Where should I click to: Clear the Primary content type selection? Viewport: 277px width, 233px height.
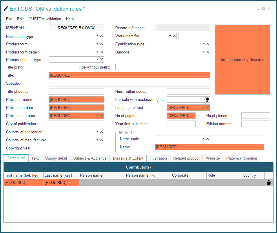click(x=102, y=60)
